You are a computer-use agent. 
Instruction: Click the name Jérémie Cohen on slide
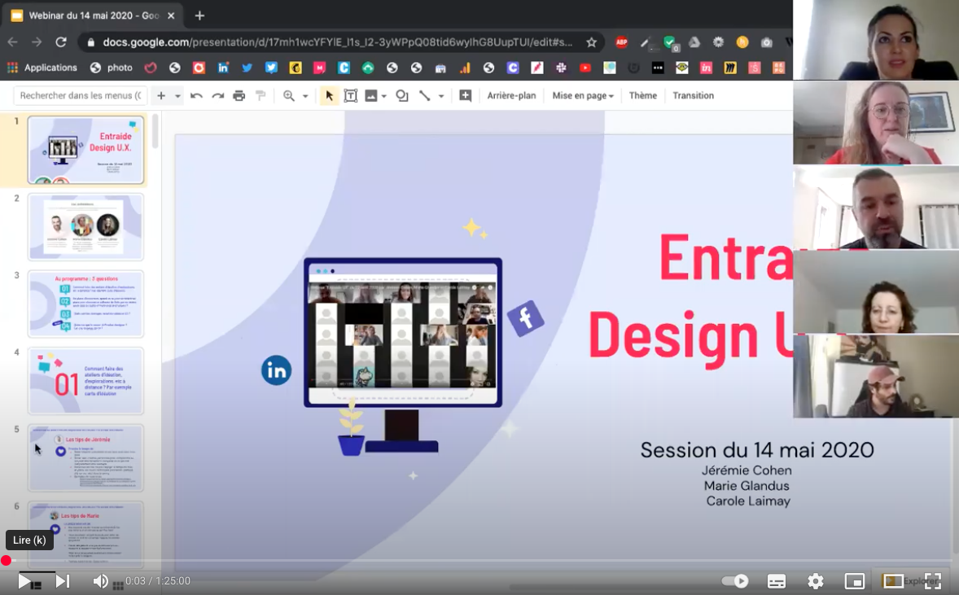click(747, 470)
